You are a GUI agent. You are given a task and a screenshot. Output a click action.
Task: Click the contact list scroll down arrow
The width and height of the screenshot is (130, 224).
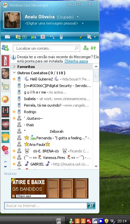96,166
